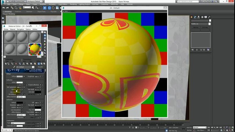Toggle the Affect shadows checkbox
This screenshot has height=132, width=235.
coord(22,112)
